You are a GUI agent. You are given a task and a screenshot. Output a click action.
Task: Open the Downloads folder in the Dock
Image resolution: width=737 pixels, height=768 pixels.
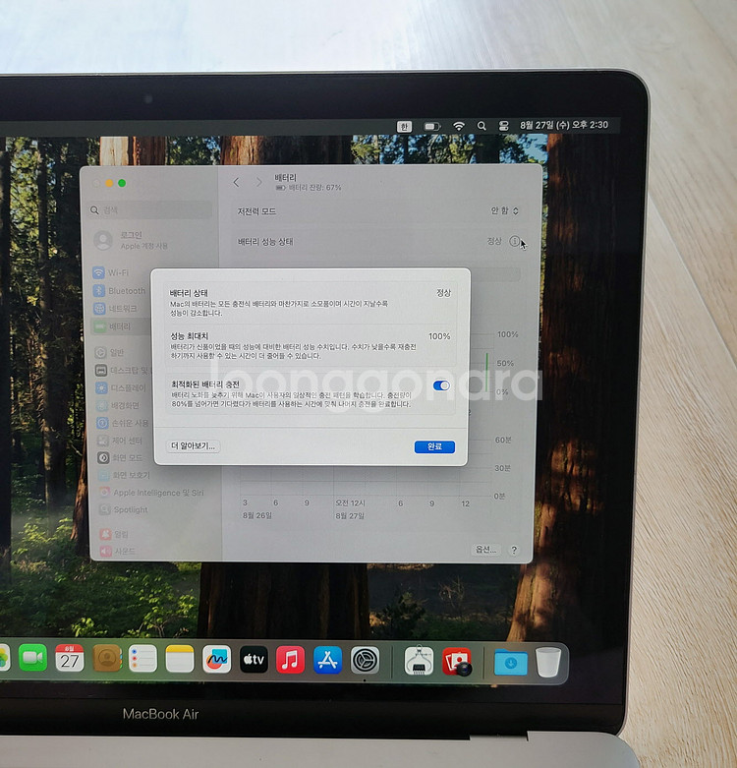click(510, 662)
